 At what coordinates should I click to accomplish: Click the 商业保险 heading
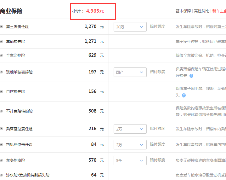pyautogui.click(x=11, y=11)
